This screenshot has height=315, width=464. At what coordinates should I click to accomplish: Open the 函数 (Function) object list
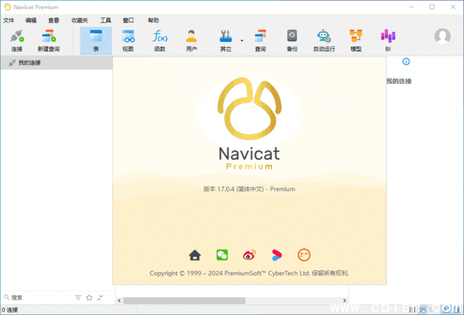(159, 40)
